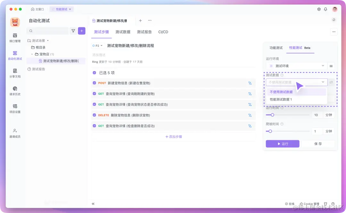Collapse the 宠物店 folder
The height and width of the screenshot is (213, 346).
[32, 54]
